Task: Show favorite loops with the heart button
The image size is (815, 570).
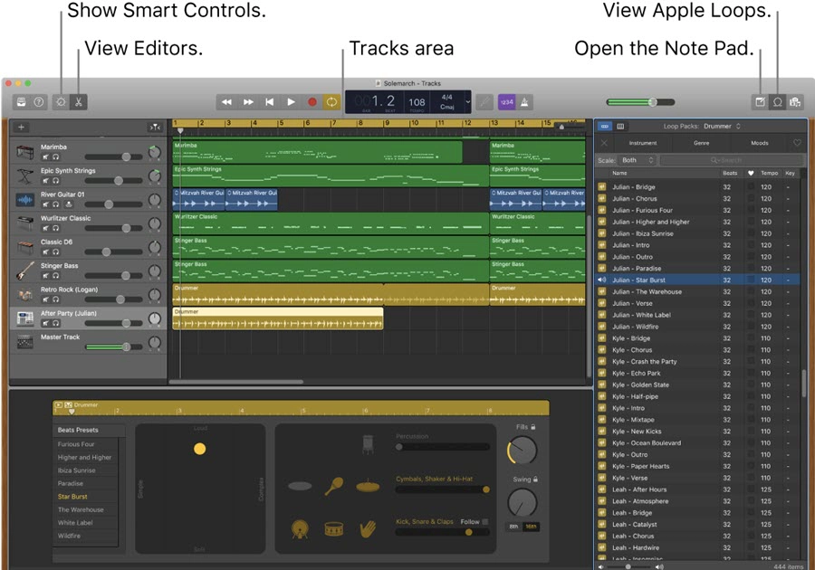Action: [x=797, y=143]
